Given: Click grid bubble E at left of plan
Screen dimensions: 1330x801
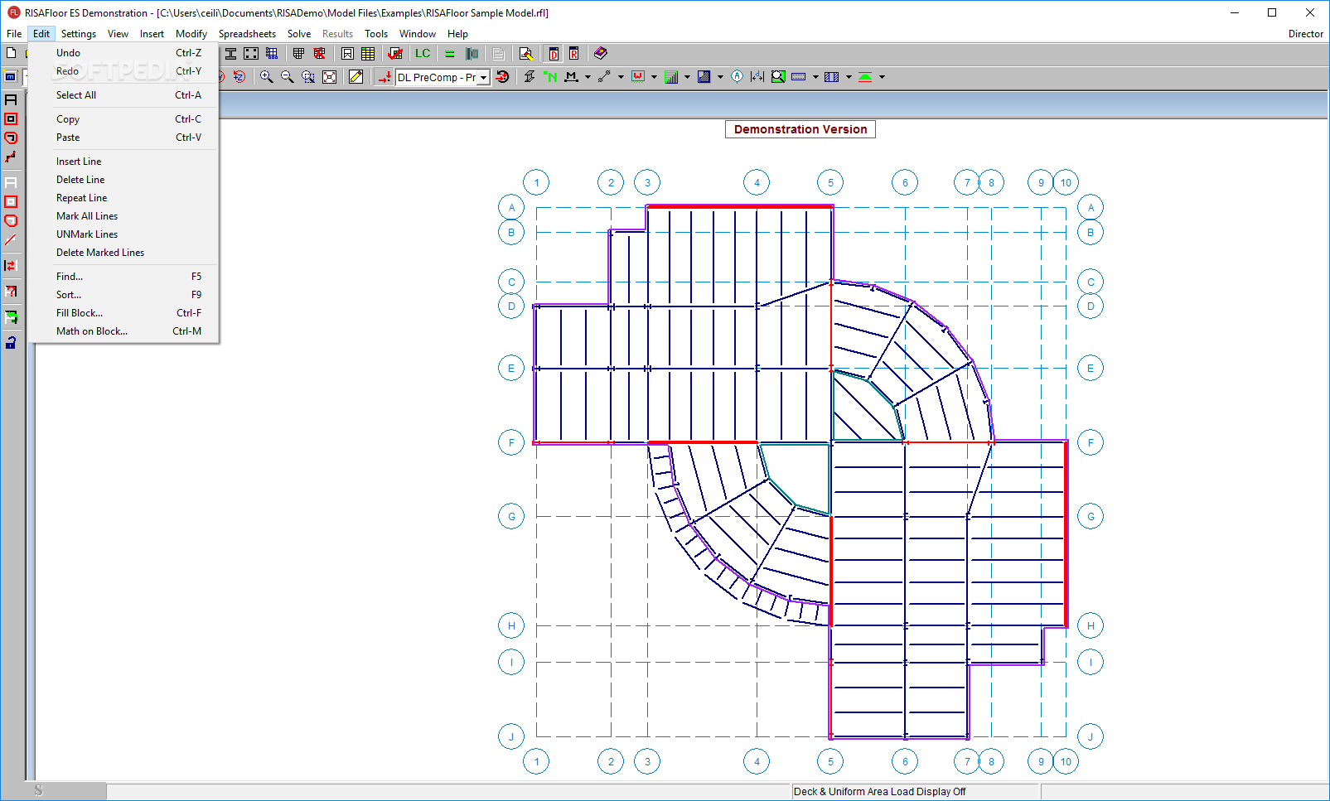Looking at the screenshot, I should [511, 369].
